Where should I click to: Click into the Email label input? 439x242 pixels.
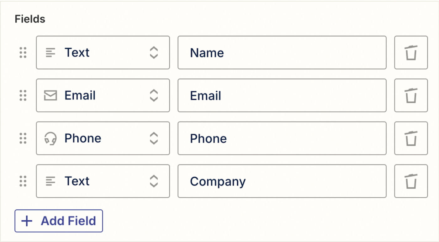[282, 95]
